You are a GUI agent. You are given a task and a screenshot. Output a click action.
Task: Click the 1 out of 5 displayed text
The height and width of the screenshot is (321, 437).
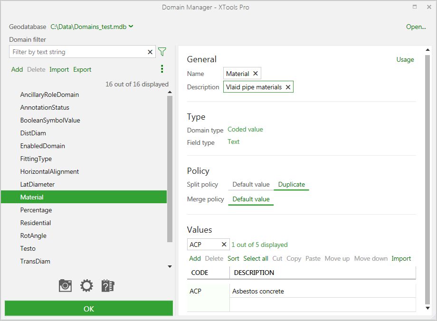tap(259, 245)
